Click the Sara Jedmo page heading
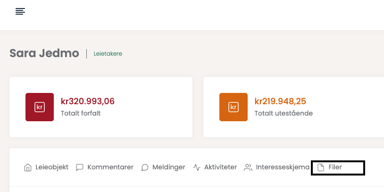 point(44,53)
